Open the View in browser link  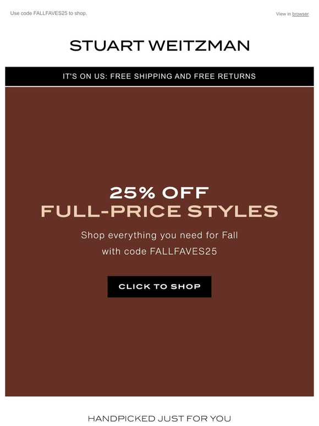pyautogui.click(x=292, y=14)
